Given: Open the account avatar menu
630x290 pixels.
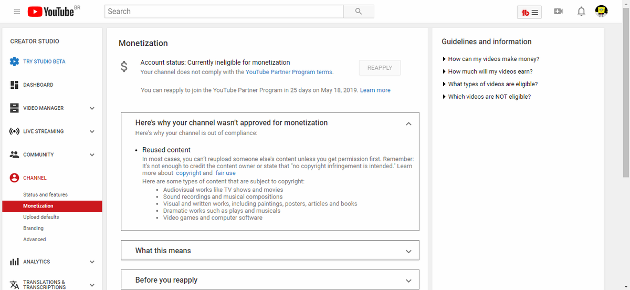Looking at the screenshot, I should click(x=601, y=11).
